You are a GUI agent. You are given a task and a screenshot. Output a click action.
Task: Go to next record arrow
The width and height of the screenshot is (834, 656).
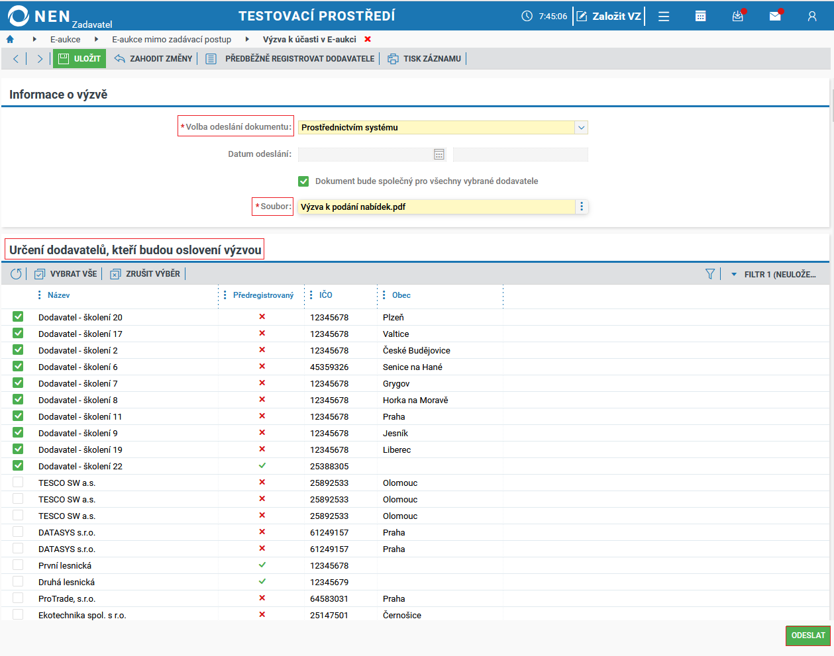click(40, 59)
